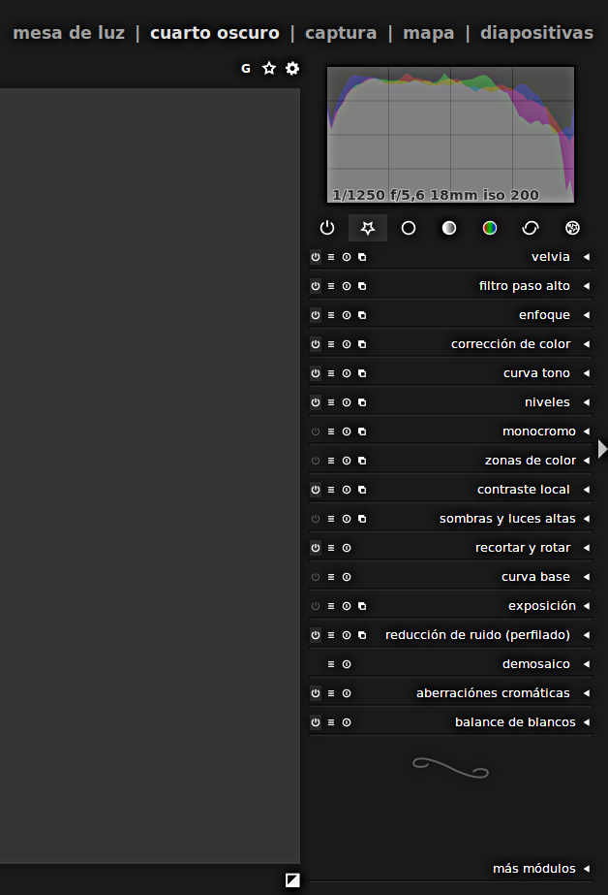Expand the velvia module
The width and height of the screenshot is (608, 895).
587,257
